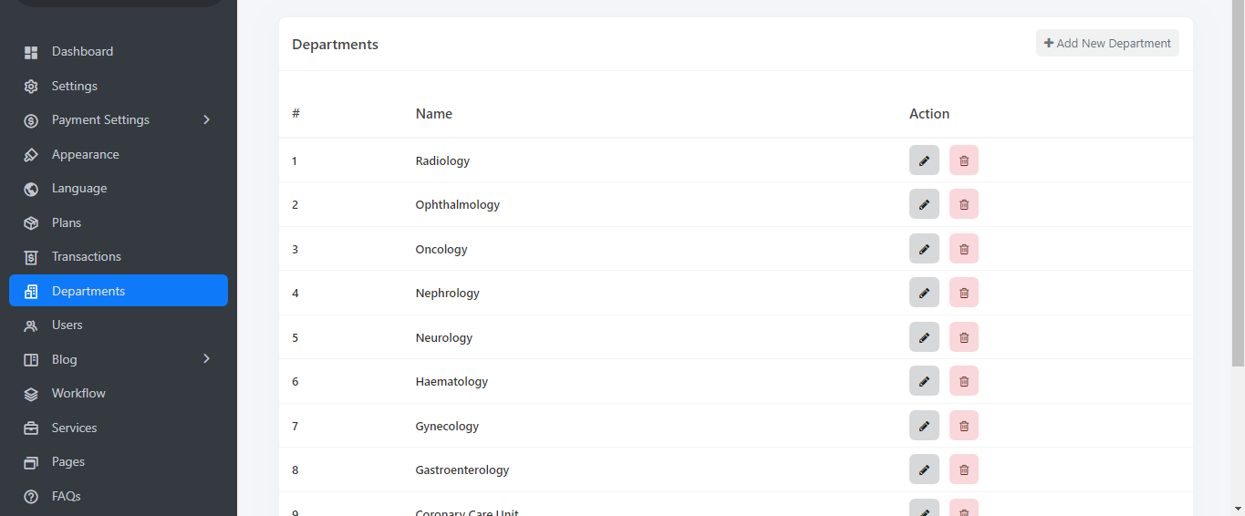The image size is (1245, 516).
Task: Open the FAQs sidebar entry
Action: (66, 496)
